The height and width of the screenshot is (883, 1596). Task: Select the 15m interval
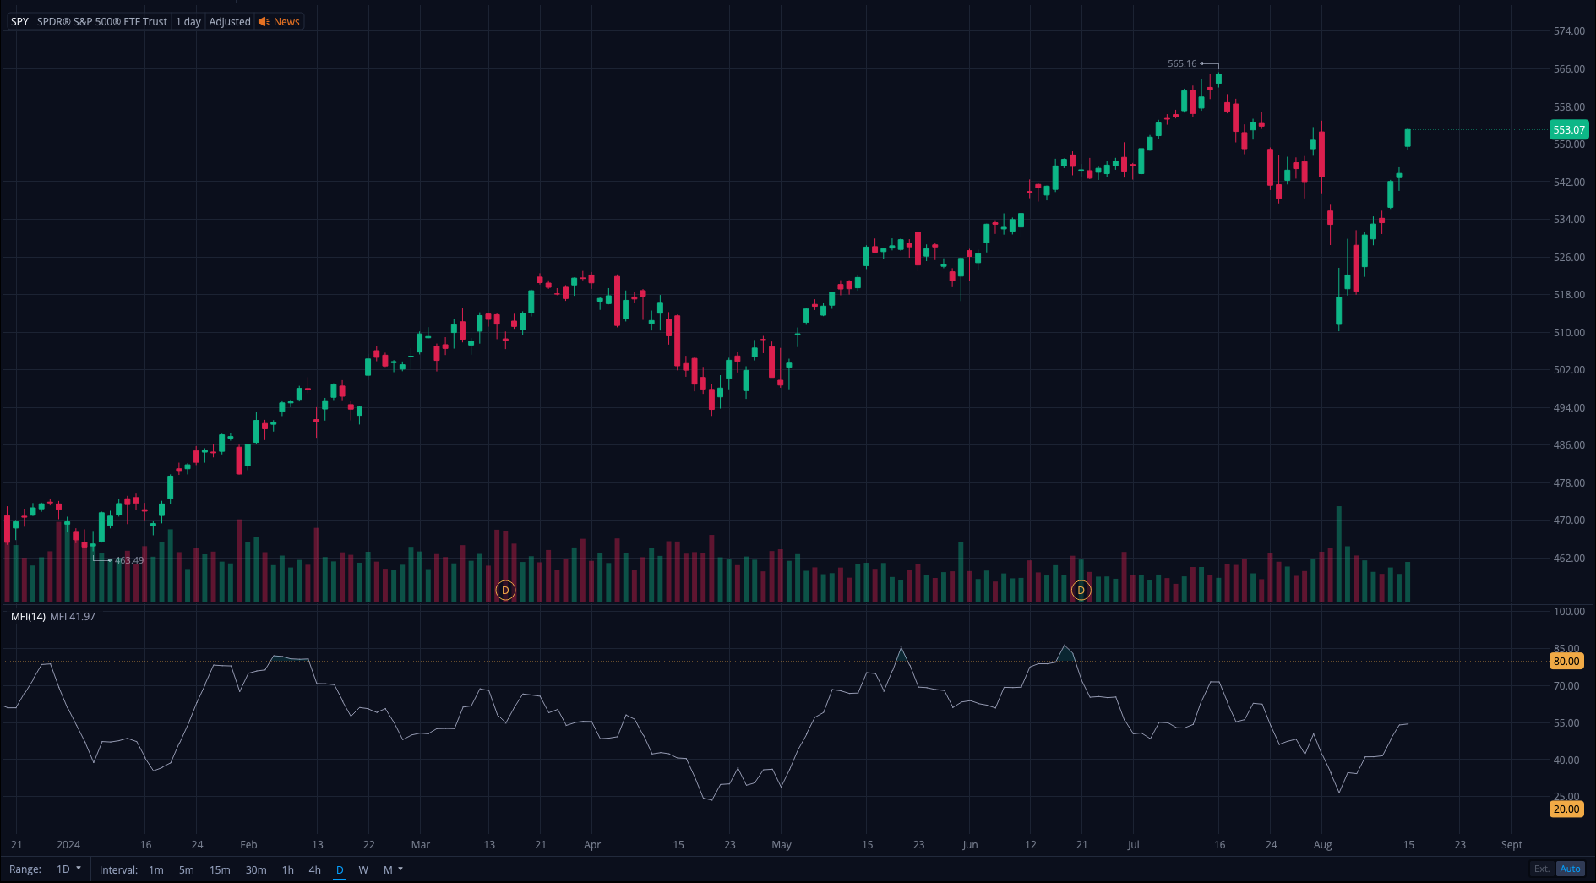coord(220,869)
